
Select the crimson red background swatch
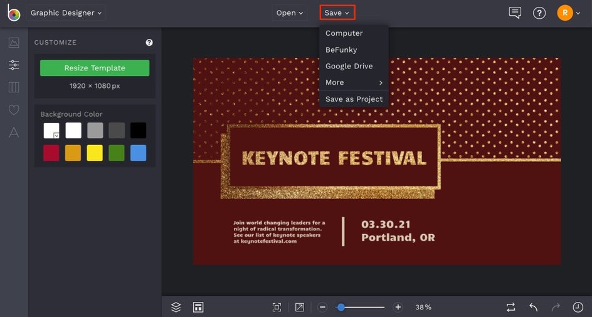click(x=51, y=153)
